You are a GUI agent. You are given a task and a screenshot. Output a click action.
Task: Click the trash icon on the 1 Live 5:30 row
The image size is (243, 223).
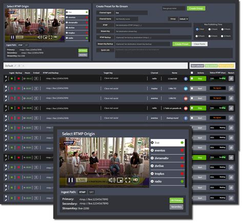pos(6,77)
